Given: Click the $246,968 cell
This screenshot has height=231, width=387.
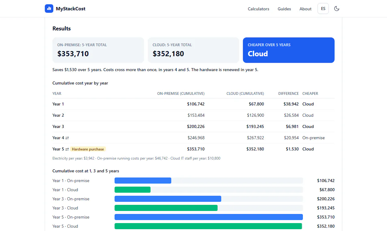Looking at the screenshot, I should 196,138.
